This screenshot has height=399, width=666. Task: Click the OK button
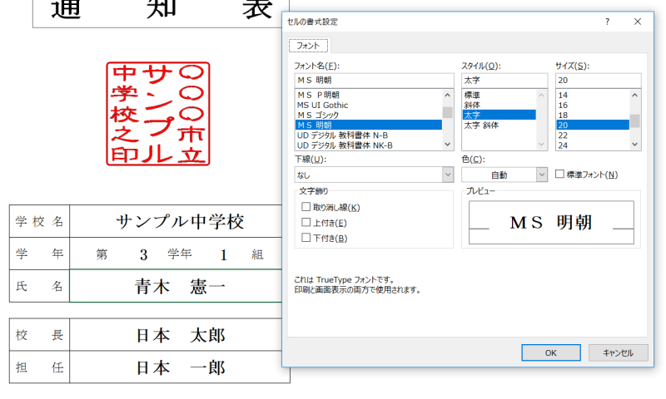tap(551, 352)
